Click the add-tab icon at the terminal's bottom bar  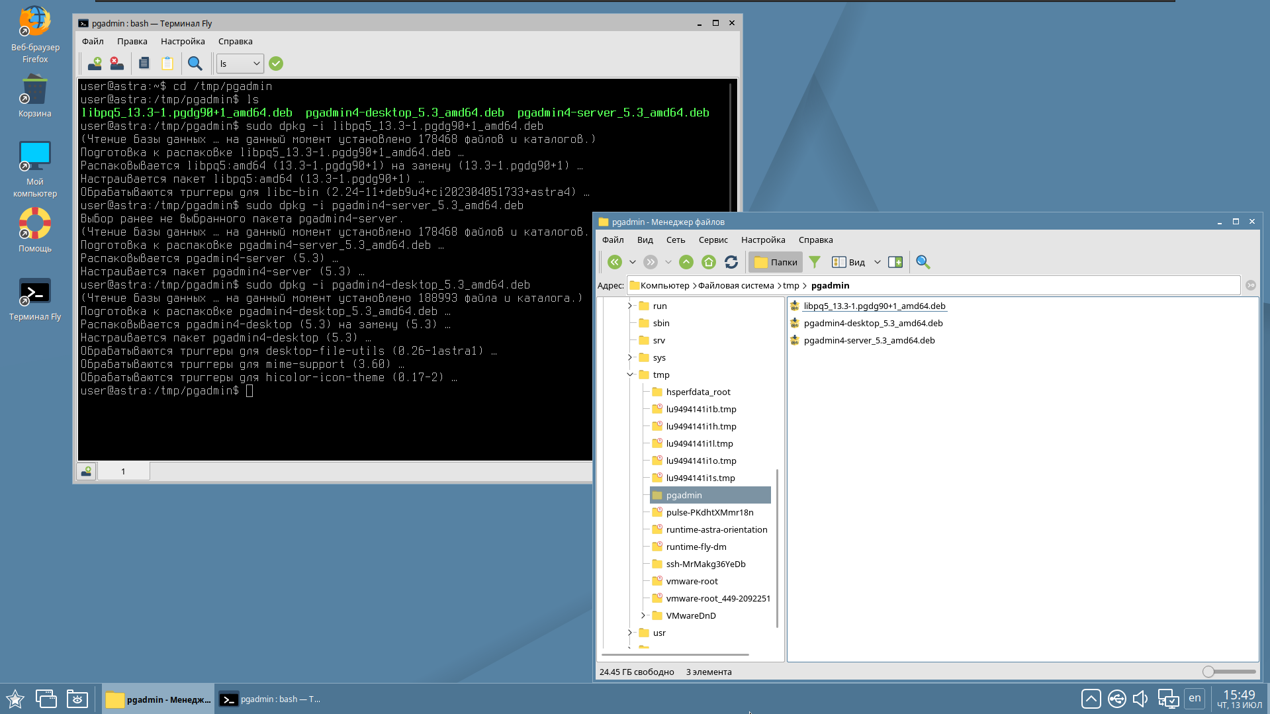[x=86, y=471]
